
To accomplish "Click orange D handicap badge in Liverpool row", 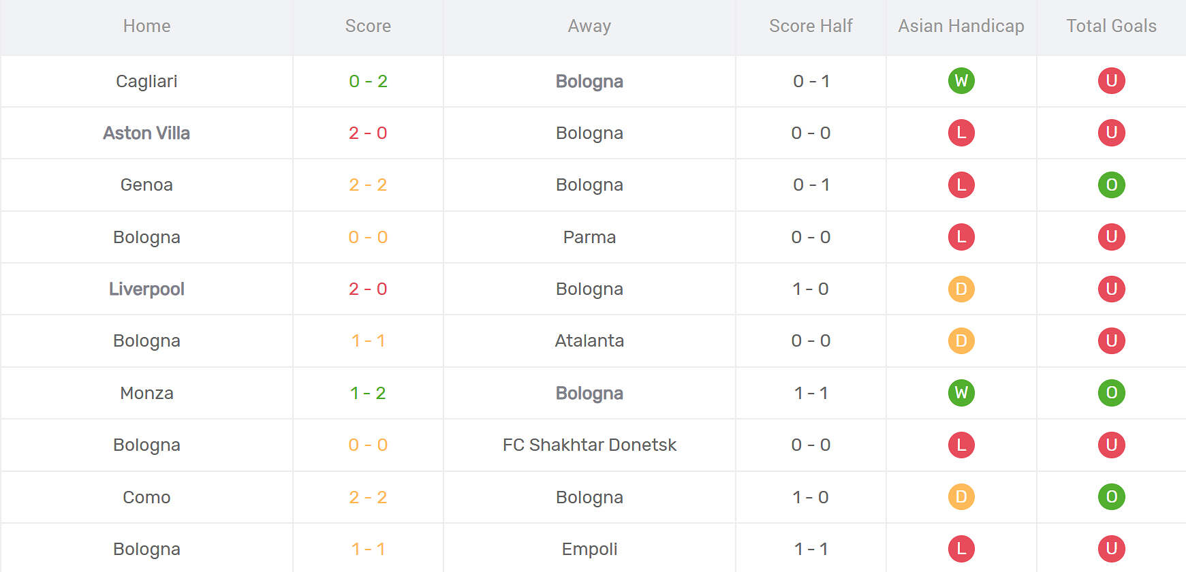I will coord(961,289).
